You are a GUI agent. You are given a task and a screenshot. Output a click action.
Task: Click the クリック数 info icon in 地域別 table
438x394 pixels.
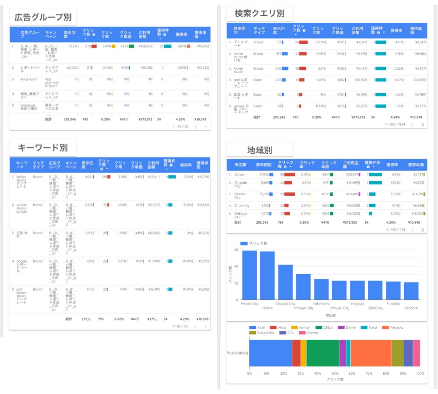[285, 167]
